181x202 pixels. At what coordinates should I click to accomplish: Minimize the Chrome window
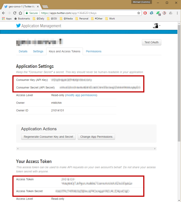[158, 3]
